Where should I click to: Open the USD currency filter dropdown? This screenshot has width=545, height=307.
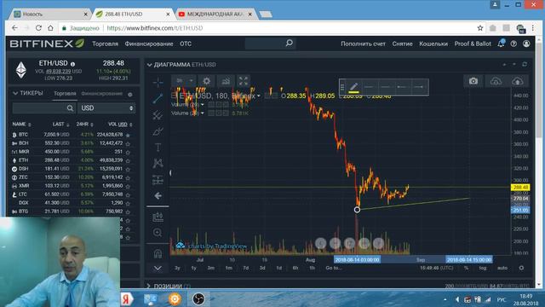click(x=106, y=108)
